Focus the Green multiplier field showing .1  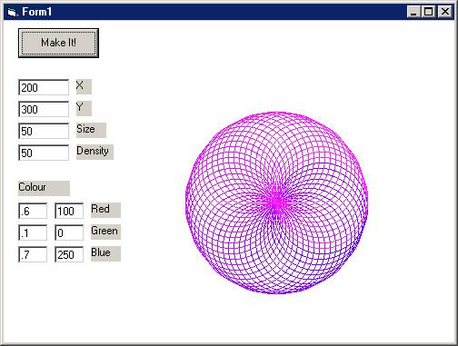click(x=33, y=232)
